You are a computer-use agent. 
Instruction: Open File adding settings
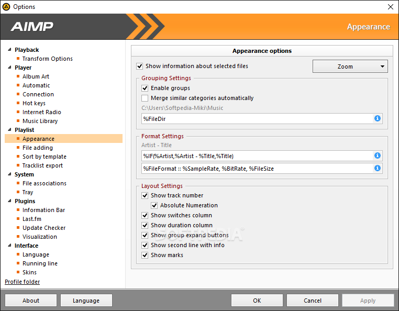(38, 148)
